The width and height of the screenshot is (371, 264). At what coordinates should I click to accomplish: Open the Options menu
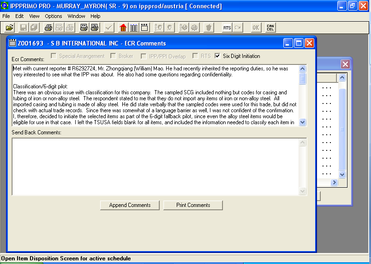click(54, 16)
